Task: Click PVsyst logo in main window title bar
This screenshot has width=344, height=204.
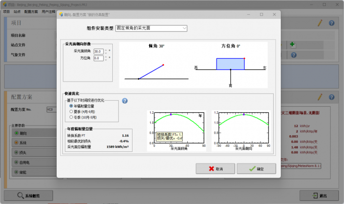Action: pos(5,5)
